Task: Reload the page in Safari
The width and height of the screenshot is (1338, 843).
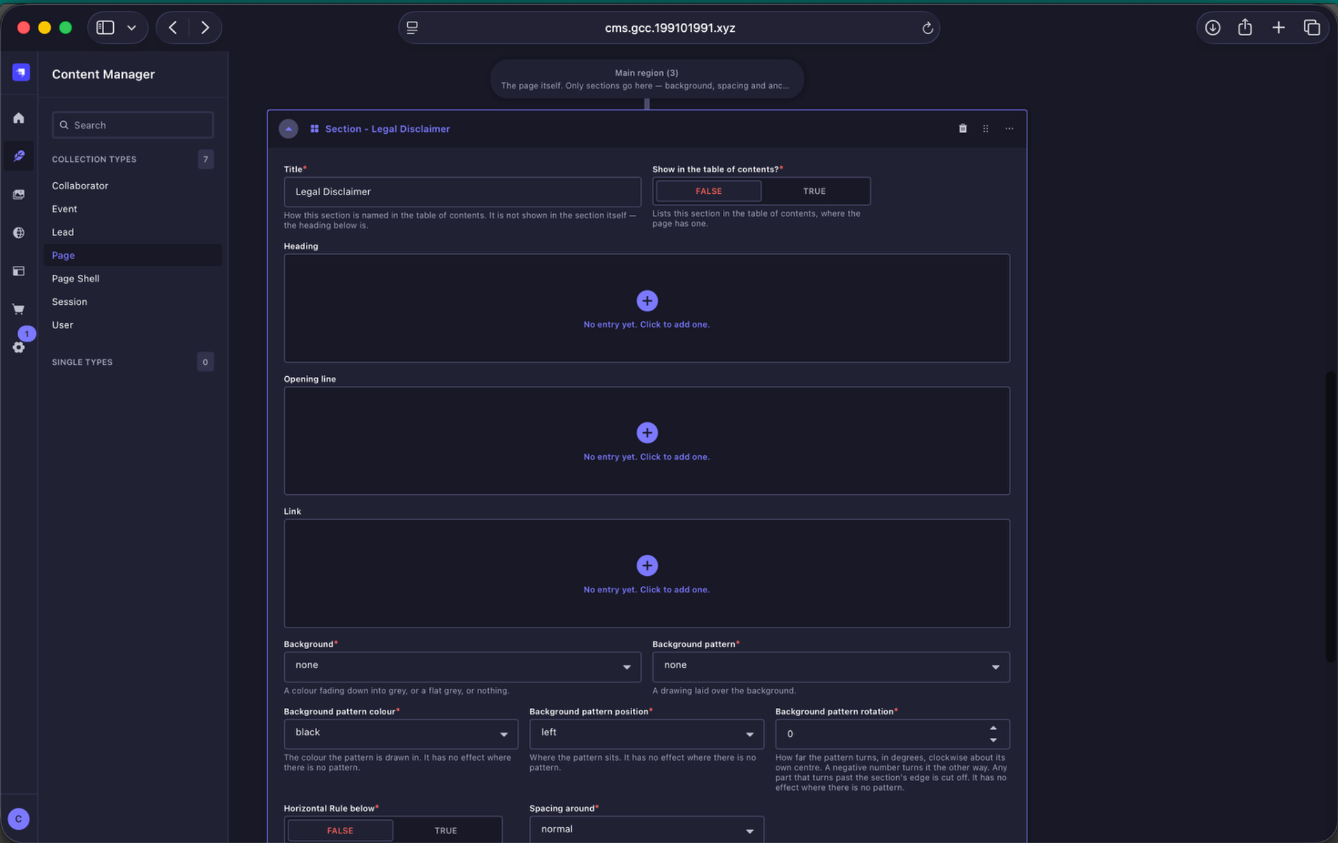Action: point(927,28)
